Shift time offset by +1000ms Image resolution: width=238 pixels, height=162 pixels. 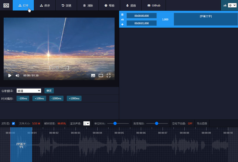(74, 98)
